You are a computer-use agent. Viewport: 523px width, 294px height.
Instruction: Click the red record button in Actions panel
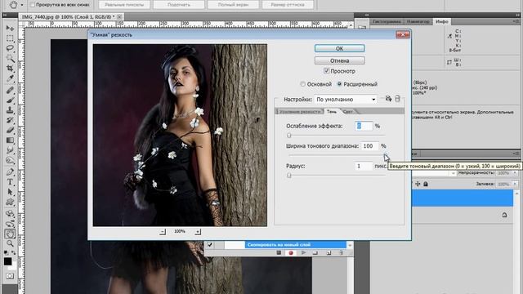[291, 252]
